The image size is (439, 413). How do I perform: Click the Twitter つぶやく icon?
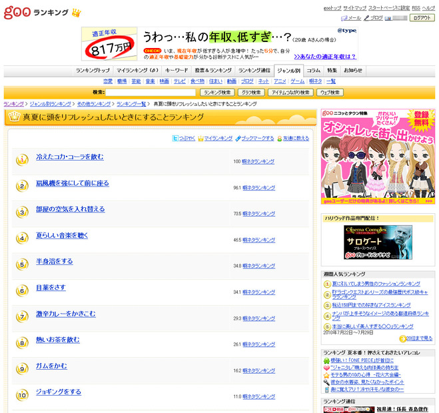(x=175, y=139)
